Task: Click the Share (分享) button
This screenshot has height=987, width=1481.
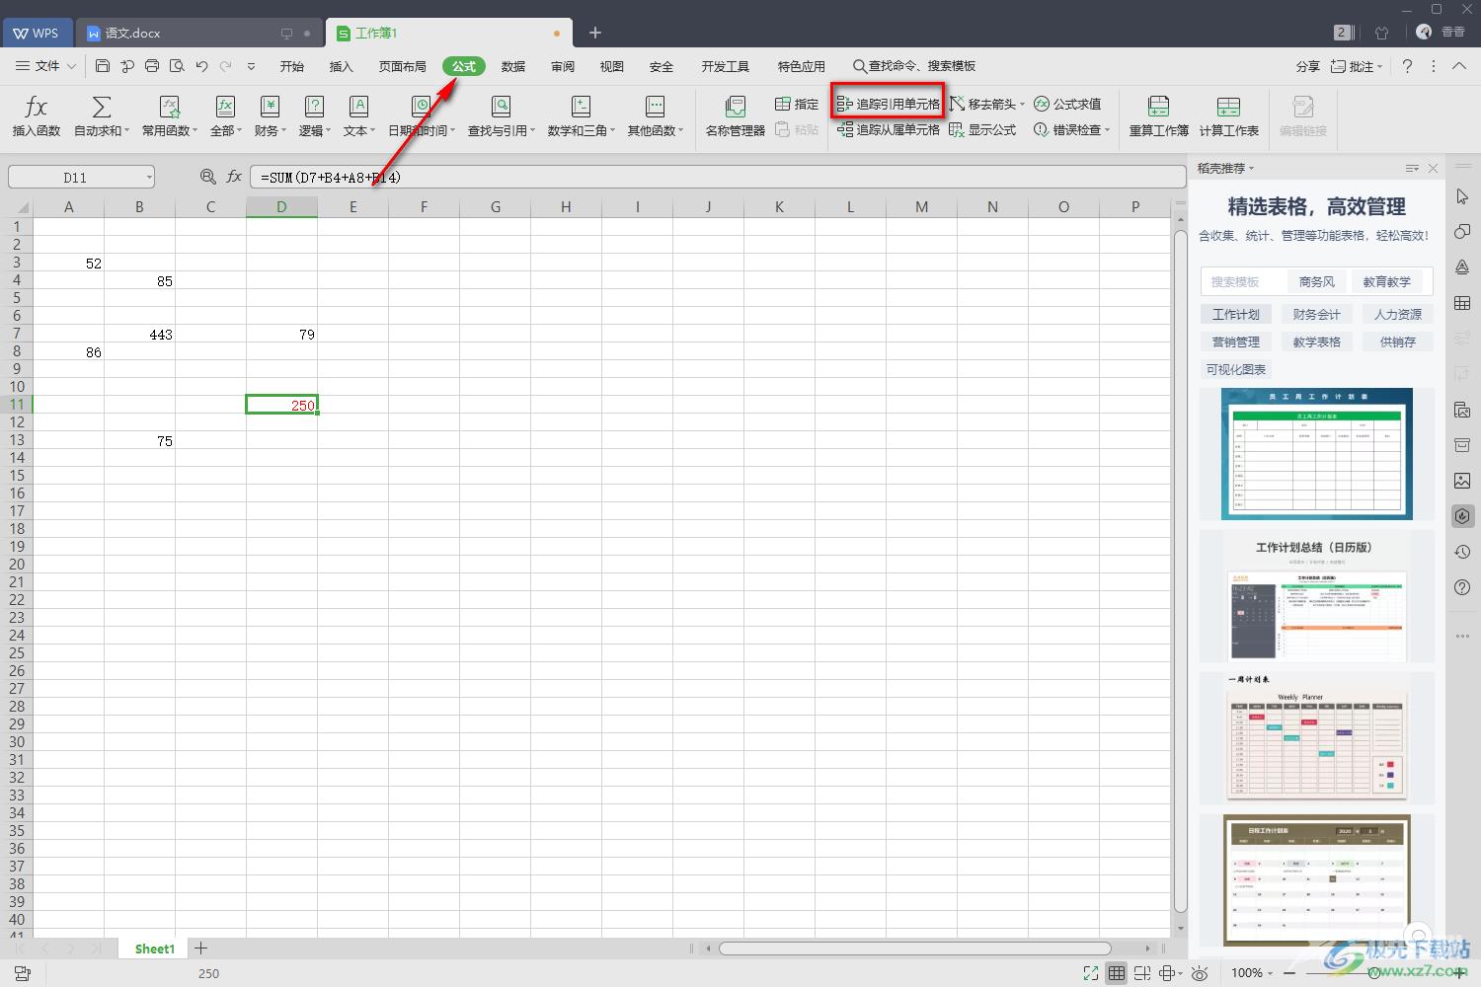Action: [1307, 66]
